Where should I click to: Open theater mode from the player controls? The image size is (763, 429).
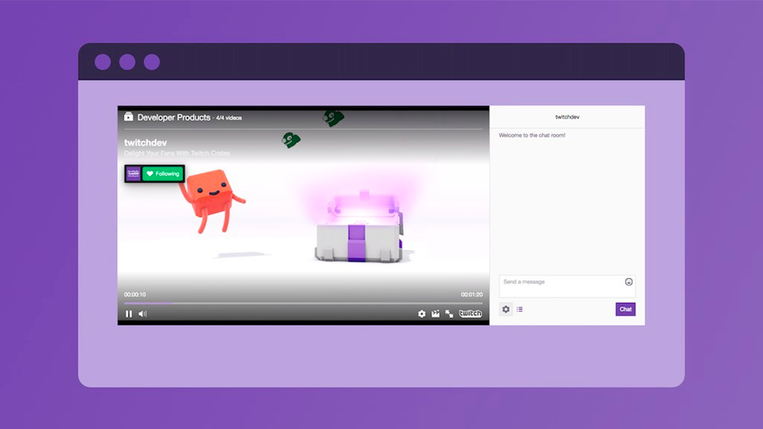pyautogui.click(x=435, y=313)
